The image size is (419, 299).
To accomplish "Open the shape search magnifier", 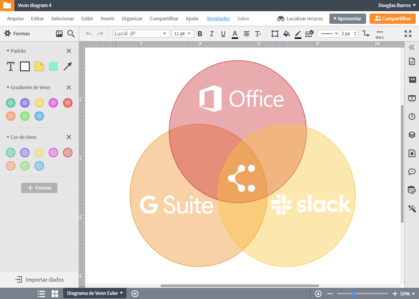I will pyautogui.click(x=71, y=34).
